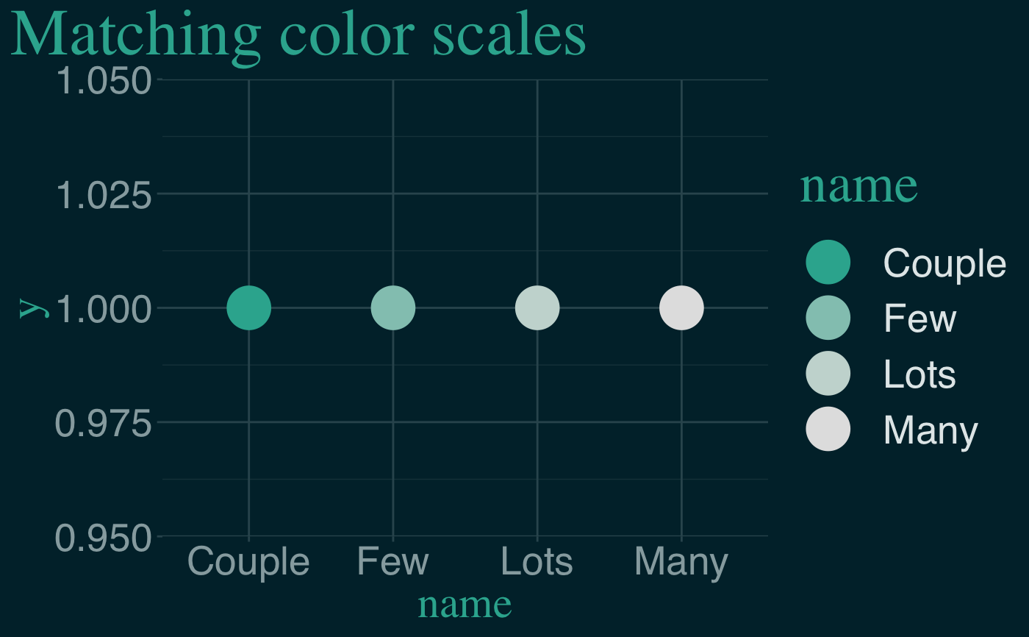
Task: Select the Couple legend color swatch
Action: point(828,262)
